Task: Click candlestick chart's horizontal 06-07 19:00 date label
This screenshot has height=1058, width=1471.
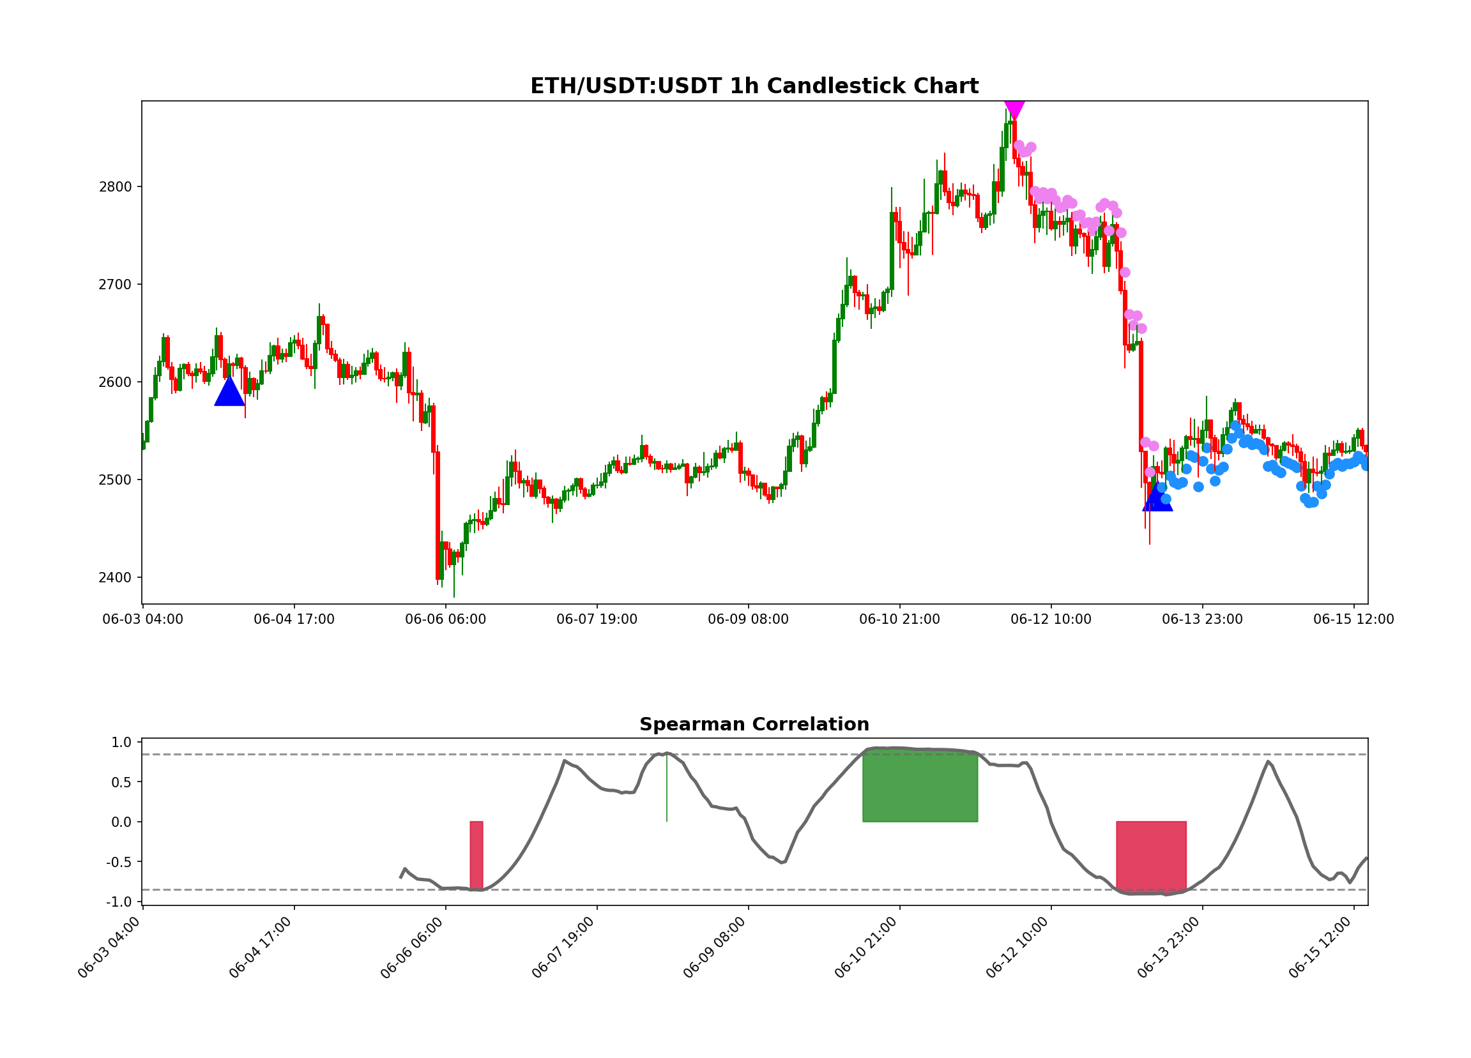Action: point(597,620)
